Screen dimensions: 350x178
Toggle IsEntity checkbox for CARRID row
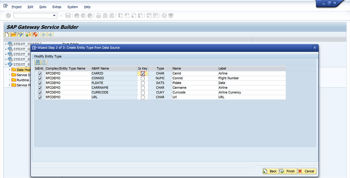click(x=40, y=73)
